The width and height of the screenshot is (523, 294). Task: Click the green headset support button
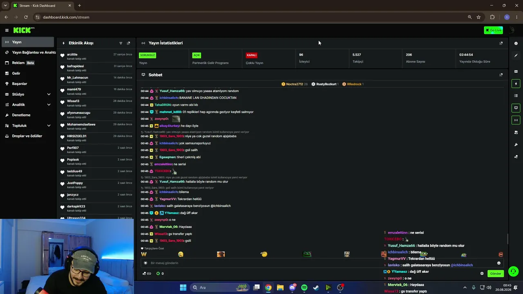coord(513,271)
